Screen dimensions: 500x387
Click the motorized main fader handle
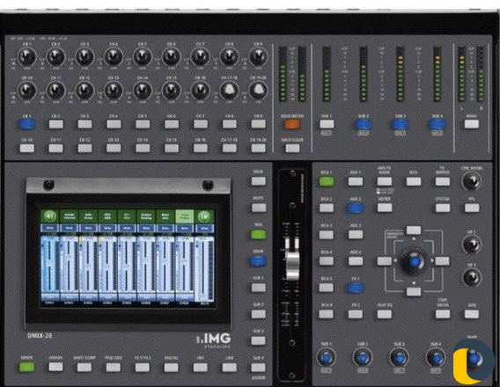coord(292,266)
